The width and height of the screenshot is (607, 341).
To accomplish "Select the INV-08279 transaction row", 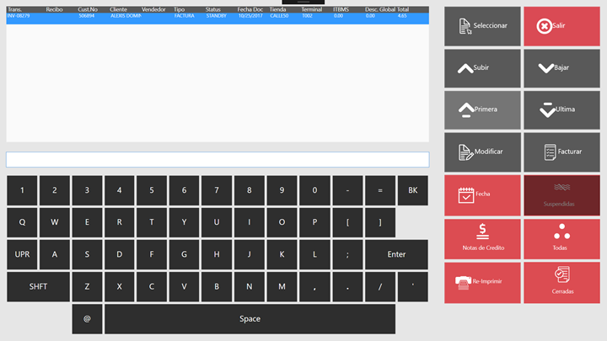I will tap(126, 16).
